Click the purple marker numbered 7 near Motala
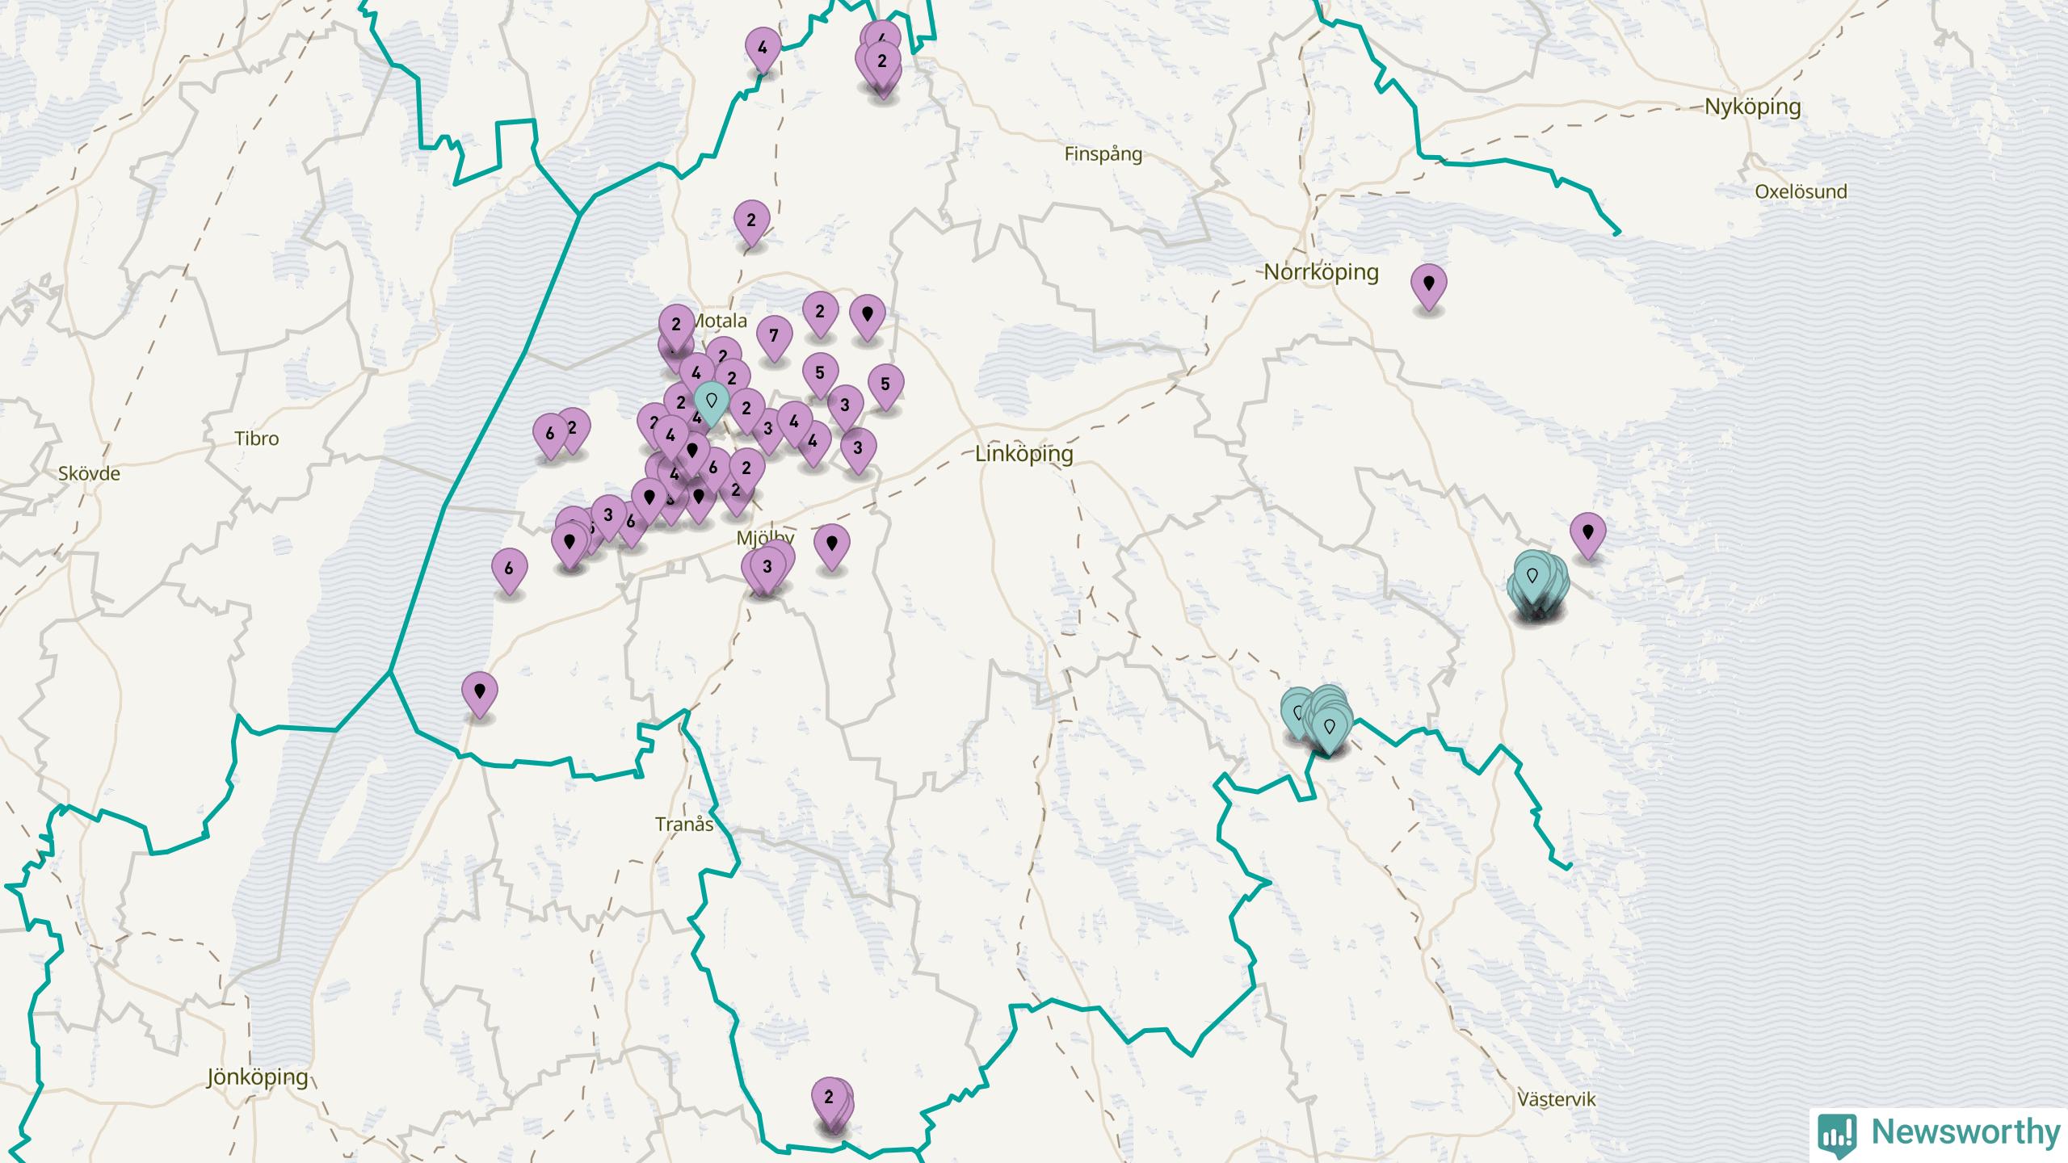The width and height of the screenshot is (2068, 1163). pyautogui.click(x=774, y=338)
